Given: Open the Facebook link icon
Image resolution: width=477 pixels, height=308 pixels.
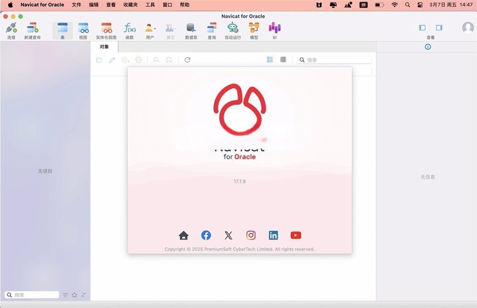Looking at the screenshot, I should [206, 236].
